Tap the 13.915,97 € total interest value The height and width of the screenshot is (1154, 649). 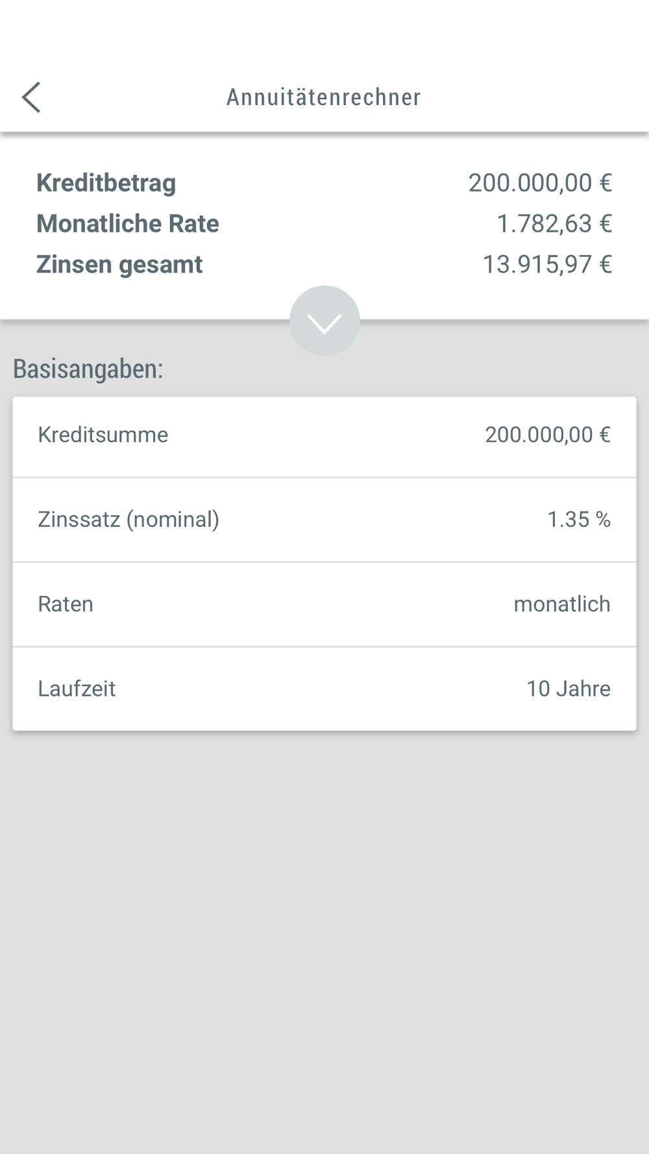pos(546,265)
